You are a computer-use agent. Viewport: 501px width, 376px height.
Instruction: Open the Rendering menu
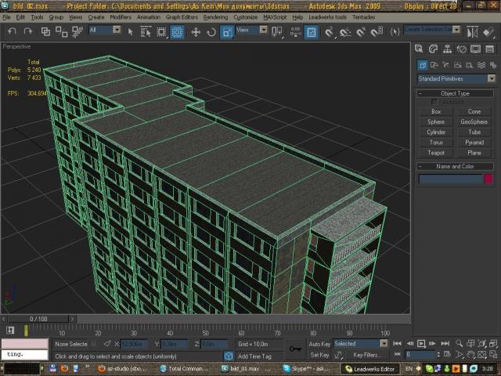point(215,16)
